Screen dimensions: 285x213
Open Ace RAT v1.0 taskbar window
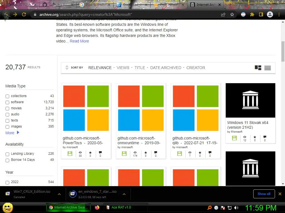(x=126, y=207)
